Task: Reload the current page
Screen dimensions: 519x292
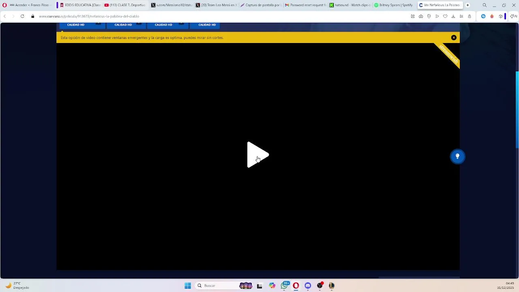Action: (x=22, y=16)
